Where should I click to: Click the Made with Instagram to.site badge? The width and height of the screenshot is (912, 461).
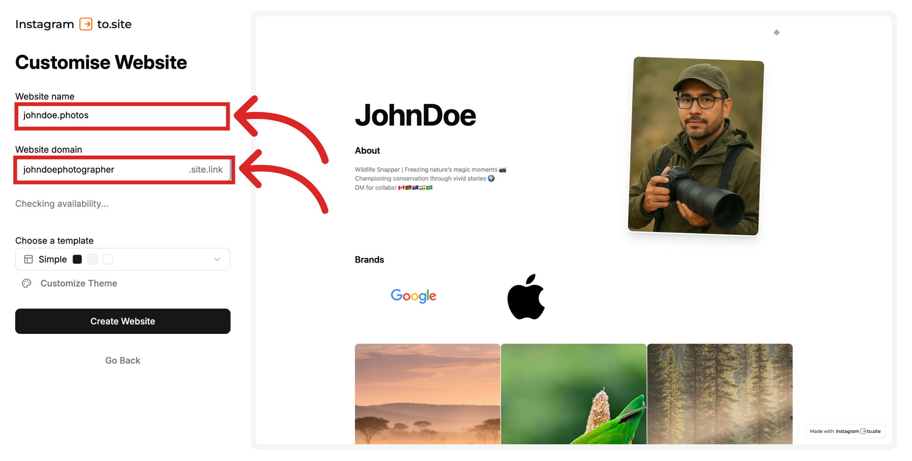[845, 431]
